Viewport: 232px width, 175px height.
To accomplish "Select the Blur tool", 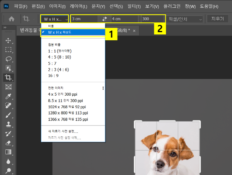I will click(x=8, y=161).
